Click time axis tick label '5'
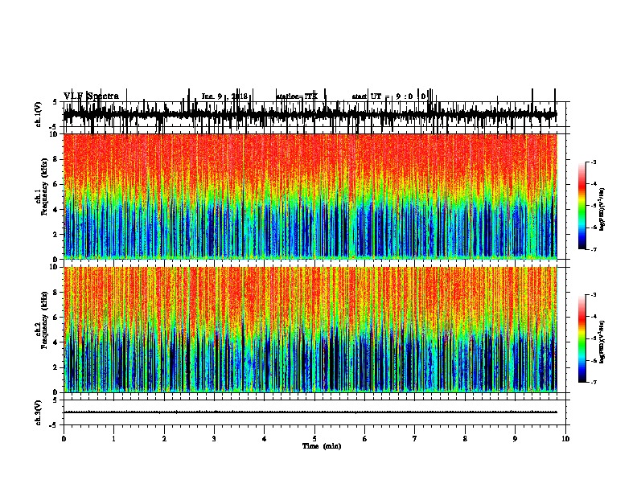The image size is (637, 492). (x=314, y=439)
